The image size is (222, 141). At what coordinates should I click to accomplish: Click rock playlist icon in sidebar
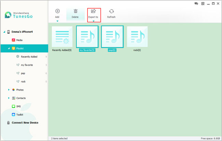pyautogui.click(x=18, y=81)
